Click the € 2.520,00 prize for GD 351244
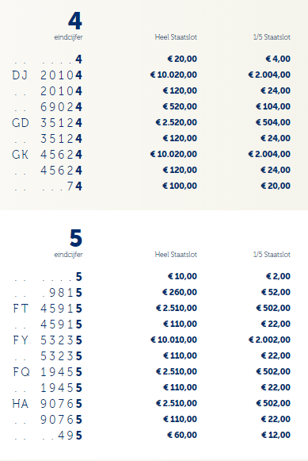Viewport: 308px width, 461px height. pyautogui.click(x=176, y=123)
